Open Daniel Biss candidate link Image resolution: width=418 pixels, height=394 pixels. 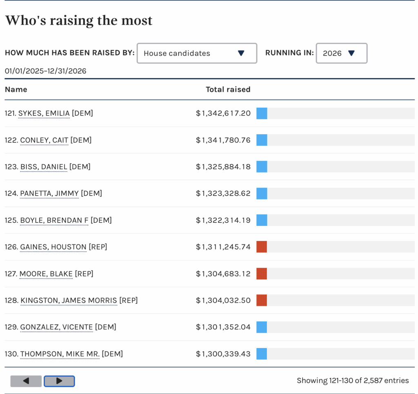click(x=44, y=167)
